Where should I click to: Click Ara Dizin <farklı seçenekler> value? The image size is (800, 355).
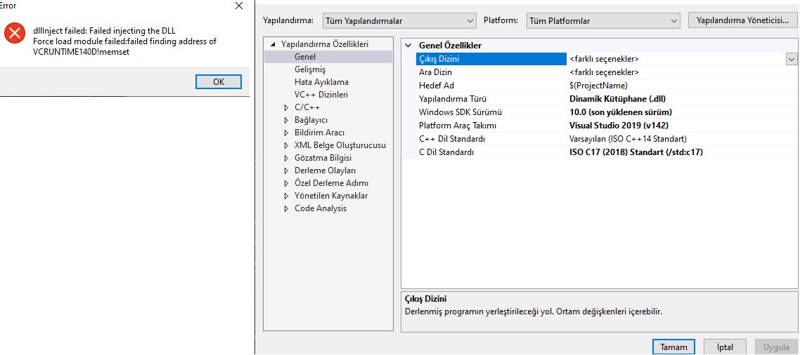pos(604,72)
